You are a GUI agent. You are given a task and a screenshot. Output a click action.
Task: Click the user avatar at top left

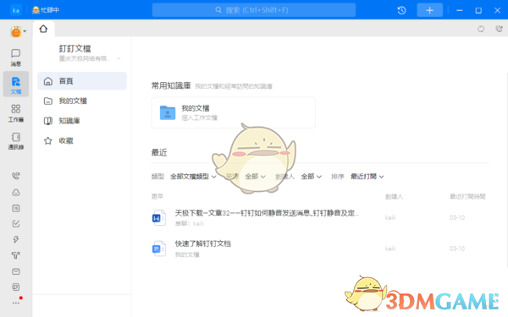pyautogui.click(x=16, y=32)
